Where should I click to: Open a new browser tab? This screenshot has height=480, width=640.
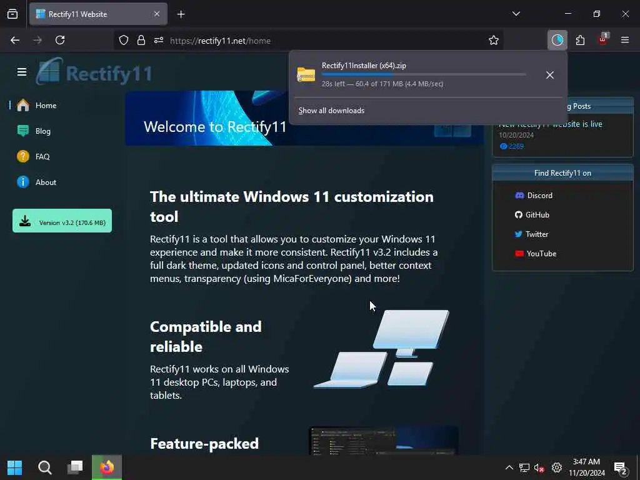pyautogui.click(x=181, y=14)
